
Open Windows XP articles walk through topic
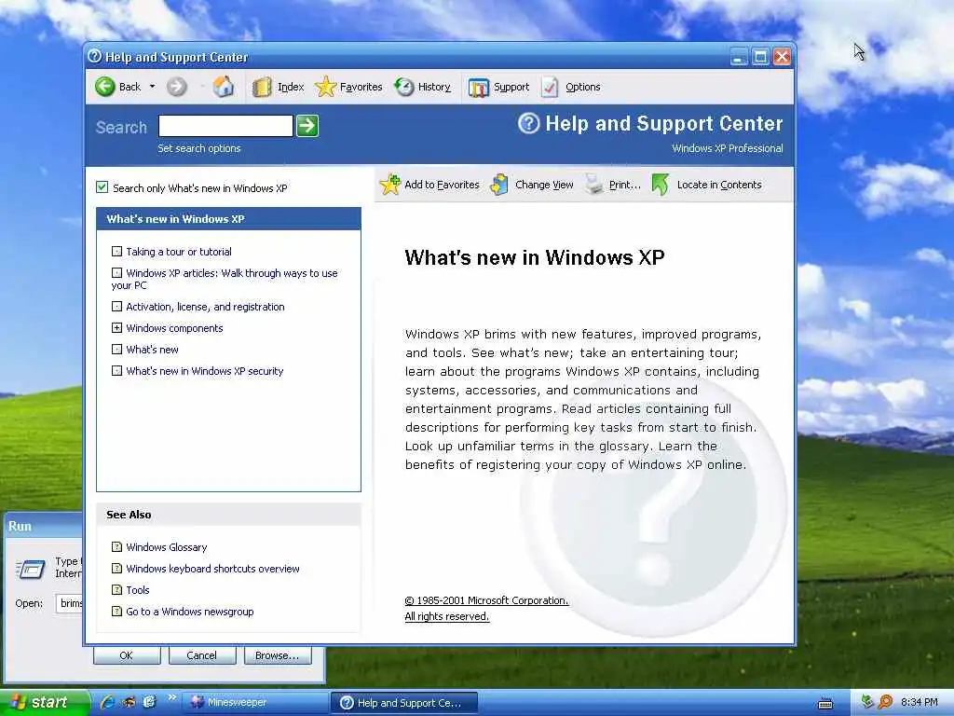225,280
